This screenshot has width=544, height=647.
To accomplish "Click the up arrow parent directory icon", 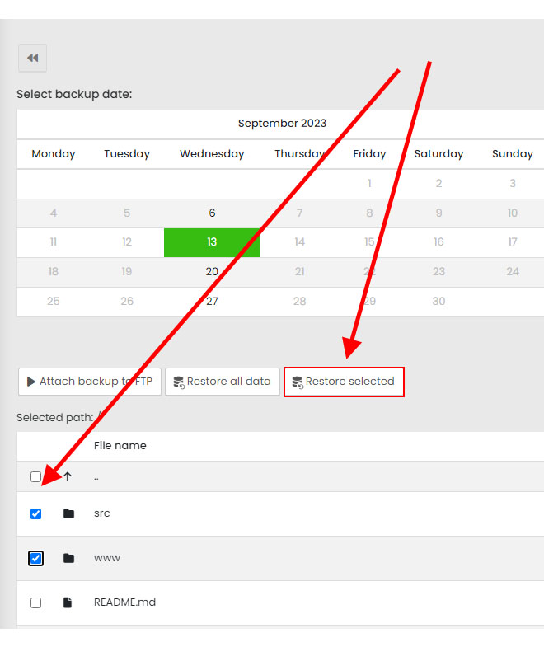I will tap(68, 476).
